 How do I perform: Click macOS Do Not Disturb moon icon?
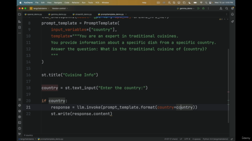coord(190,3)
